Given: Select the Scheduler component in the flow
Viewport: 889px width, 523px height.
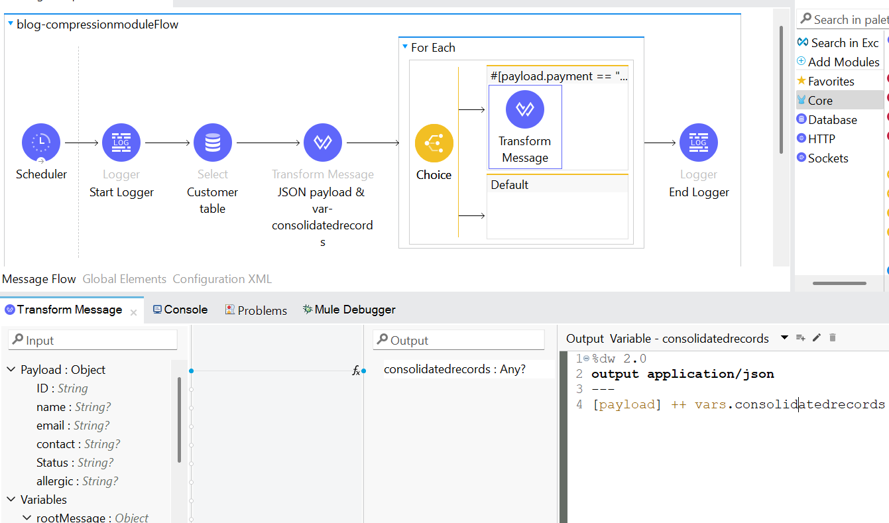Looking at the screenshot, I should 41,142.
